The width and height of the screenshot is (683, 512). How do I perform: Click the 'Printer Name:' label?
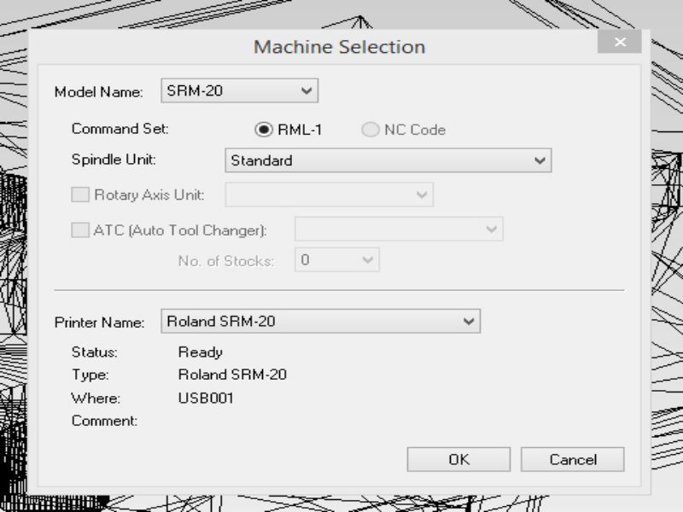tap(99, 323)
